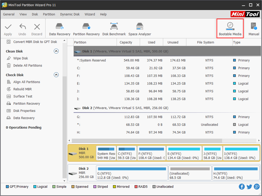262x196 pixels.
Task: Open the Google Plus share icon
Action: click(257, 187)
